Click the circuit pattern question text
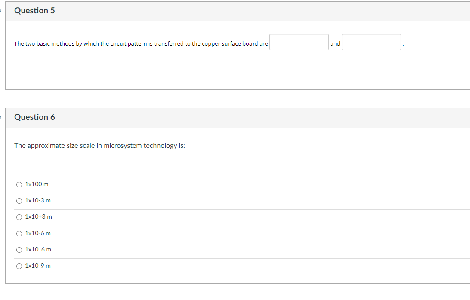The width and height of the screenshot is (470, 300). pos(141,44)
